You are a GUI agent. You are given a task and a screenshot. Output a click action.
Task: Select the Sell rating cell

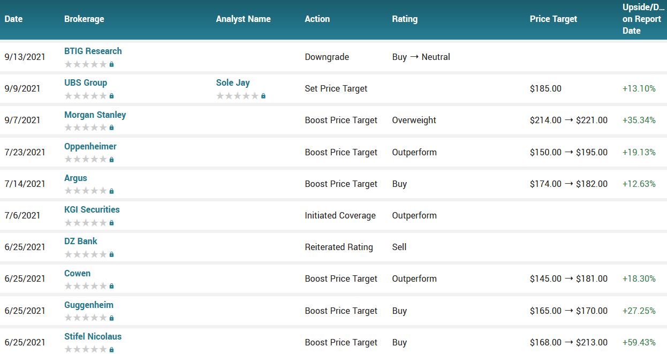(x=399, y=247)
